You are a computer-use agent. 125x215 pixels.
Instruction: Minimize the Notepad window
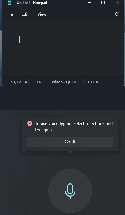[89, 2]
